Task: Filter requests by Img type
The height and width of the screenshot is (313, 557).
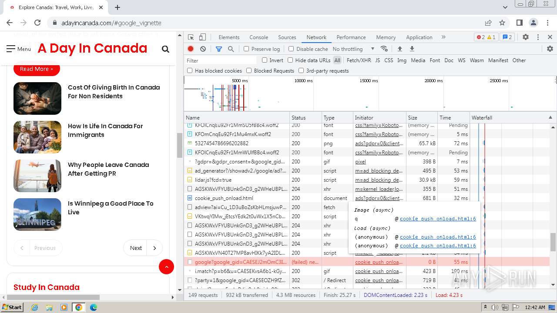Action: (402, 60)
